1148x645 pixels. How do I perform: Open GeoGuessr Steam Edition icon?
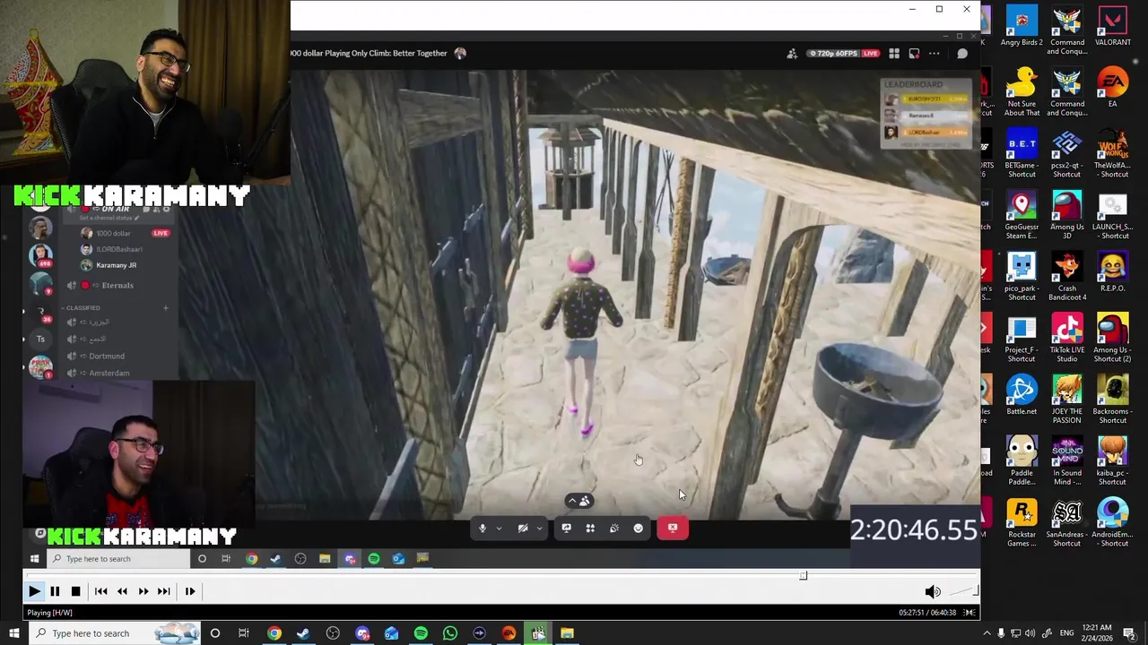click(1022, 215)
